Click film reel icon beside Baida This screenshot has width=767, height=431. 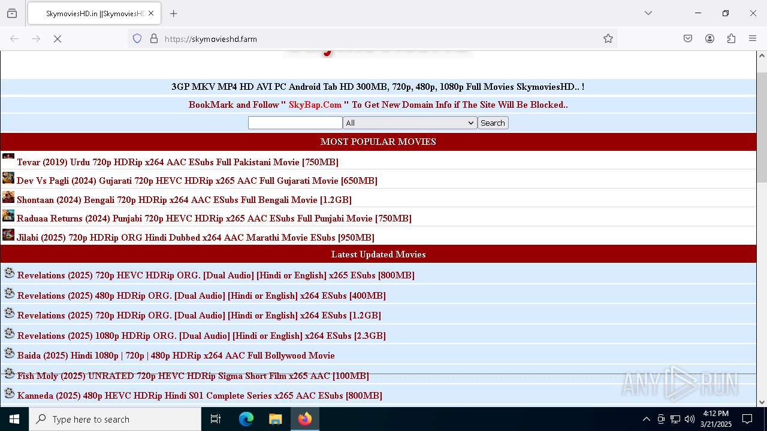point(9,353)
